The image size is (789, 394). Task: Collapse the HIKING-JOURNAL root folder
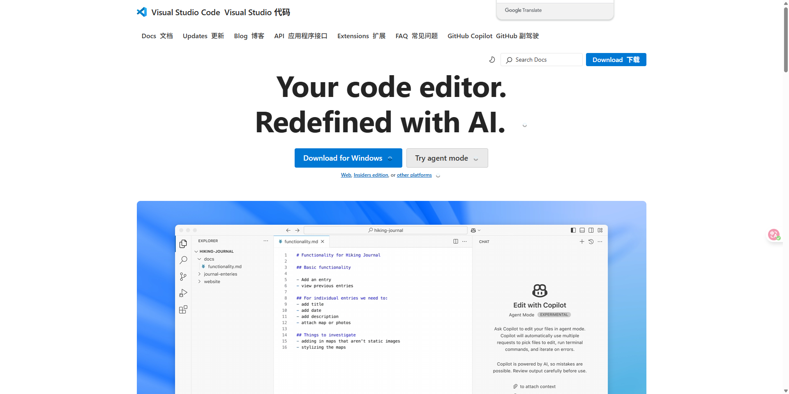(214, 251)
